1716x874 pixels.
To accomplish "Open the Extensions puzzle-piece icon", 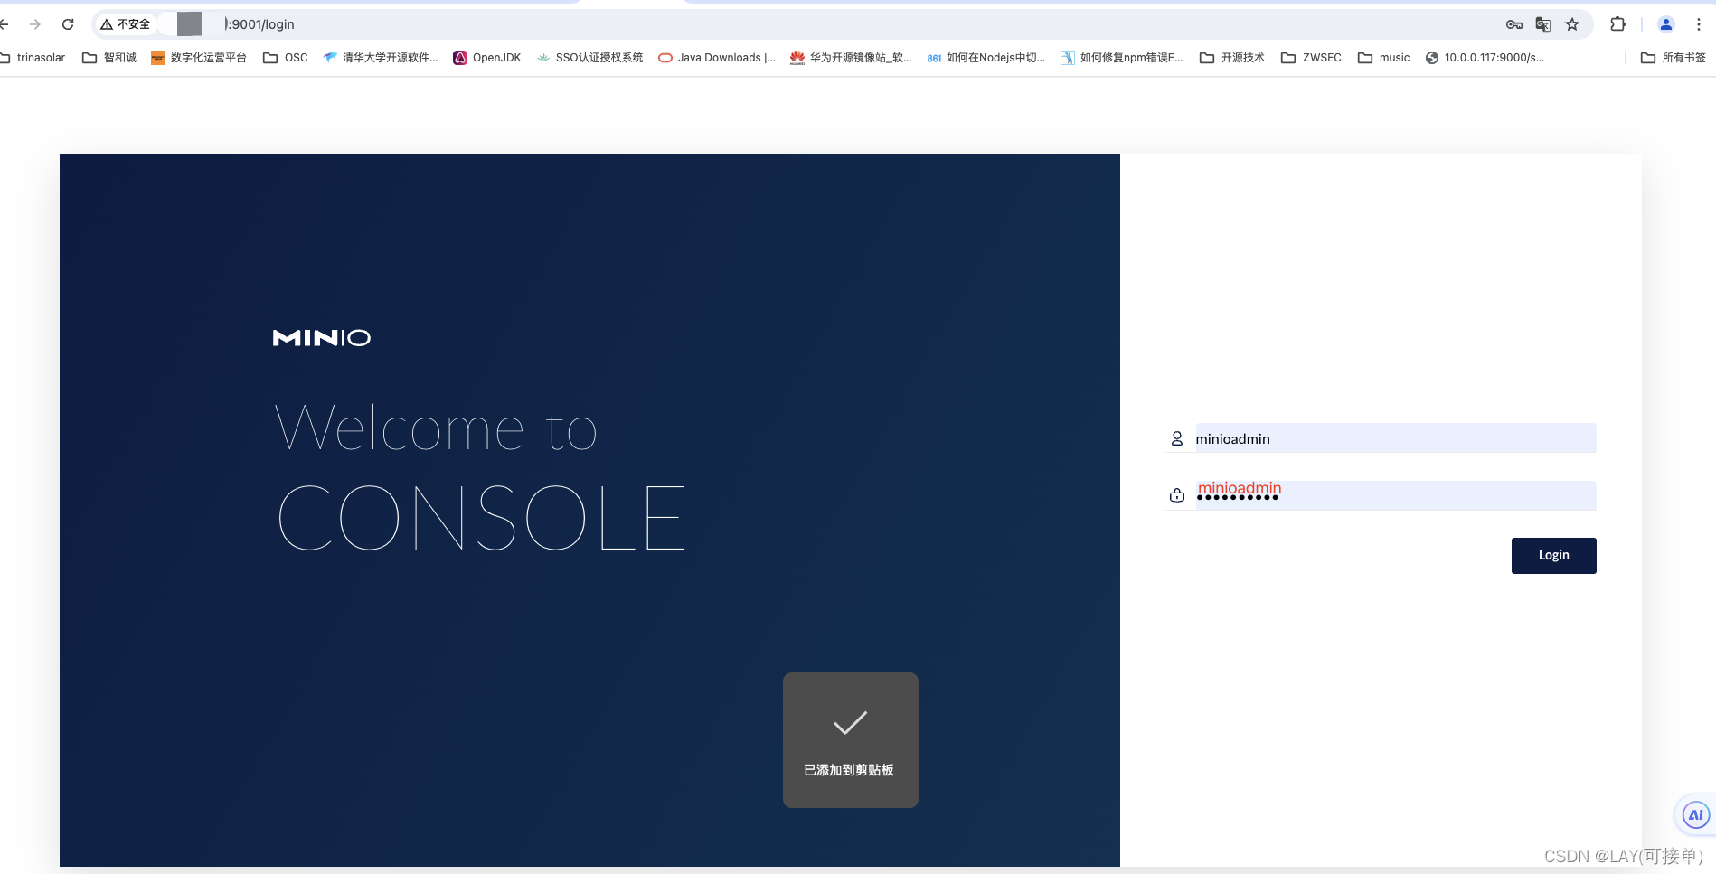I will pos(1617,24).
